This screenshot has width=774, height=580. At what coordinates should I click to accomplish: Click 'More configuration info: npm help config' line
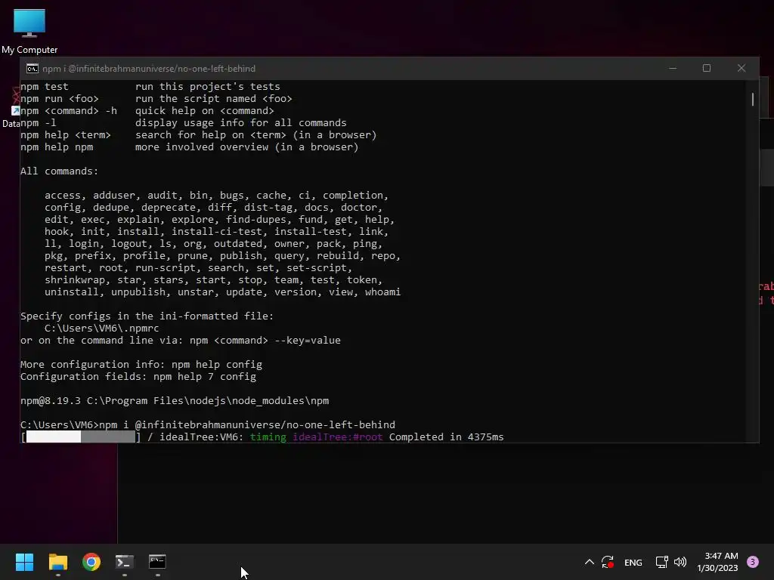[141, 365]
